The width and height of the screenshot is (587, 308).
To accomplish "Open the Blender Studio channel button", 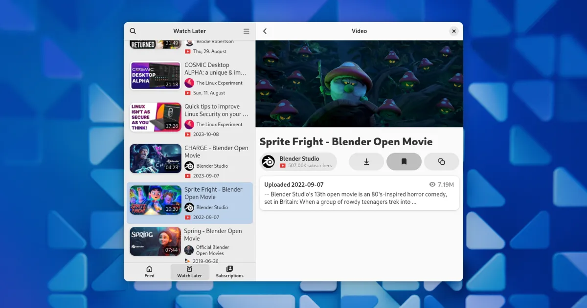I will 298,162.
